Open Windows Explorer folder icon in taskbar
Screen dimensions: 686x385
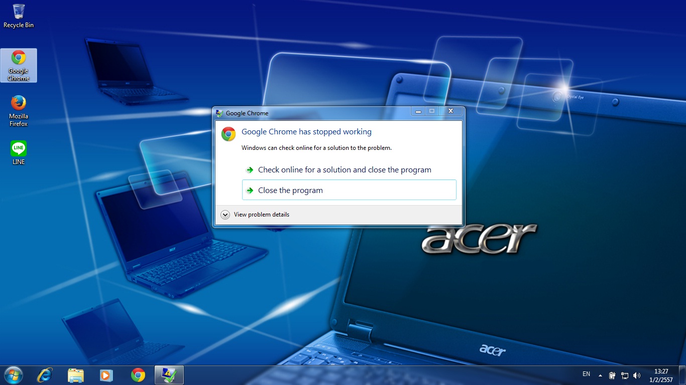(x=76, y=375)
